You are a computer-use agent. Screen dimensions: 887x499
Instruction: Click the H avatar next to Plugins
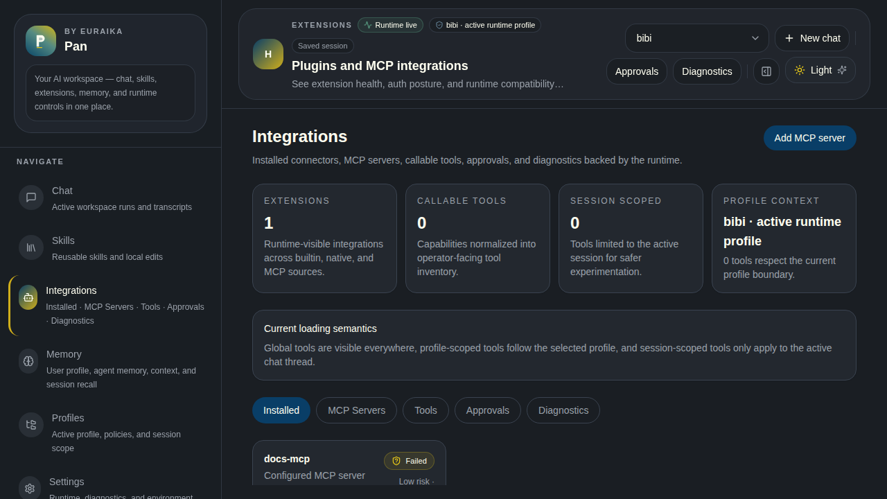pyautogui.click(x=267, y=54)
